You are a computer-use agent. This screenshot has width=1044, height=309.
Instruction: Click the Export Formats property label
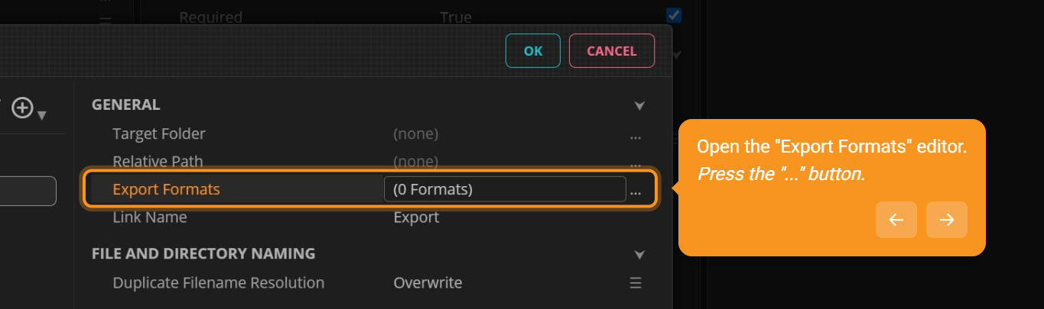tap(166, 189)
